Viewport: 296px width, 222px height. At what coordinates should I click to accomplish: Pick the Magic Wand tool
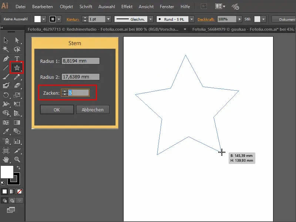coord(6,49)
